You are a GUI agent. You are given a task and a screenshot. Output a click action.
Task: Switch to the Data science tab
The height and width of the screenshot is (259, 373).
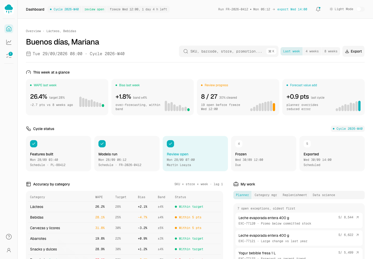coord(324,195)
